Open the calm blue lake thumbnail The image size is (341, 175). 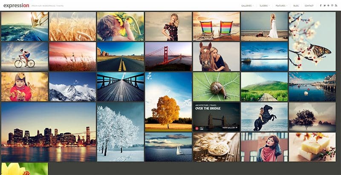[x=264, y=57]
